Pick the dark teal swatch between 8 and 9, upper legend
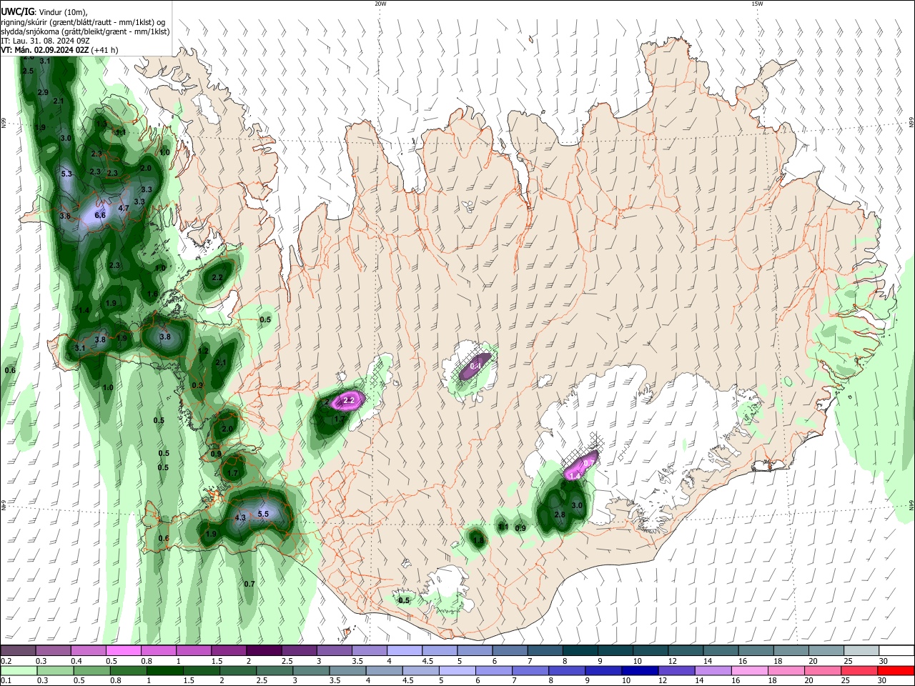Screen dimensions: 915x686 click(580, 651)
